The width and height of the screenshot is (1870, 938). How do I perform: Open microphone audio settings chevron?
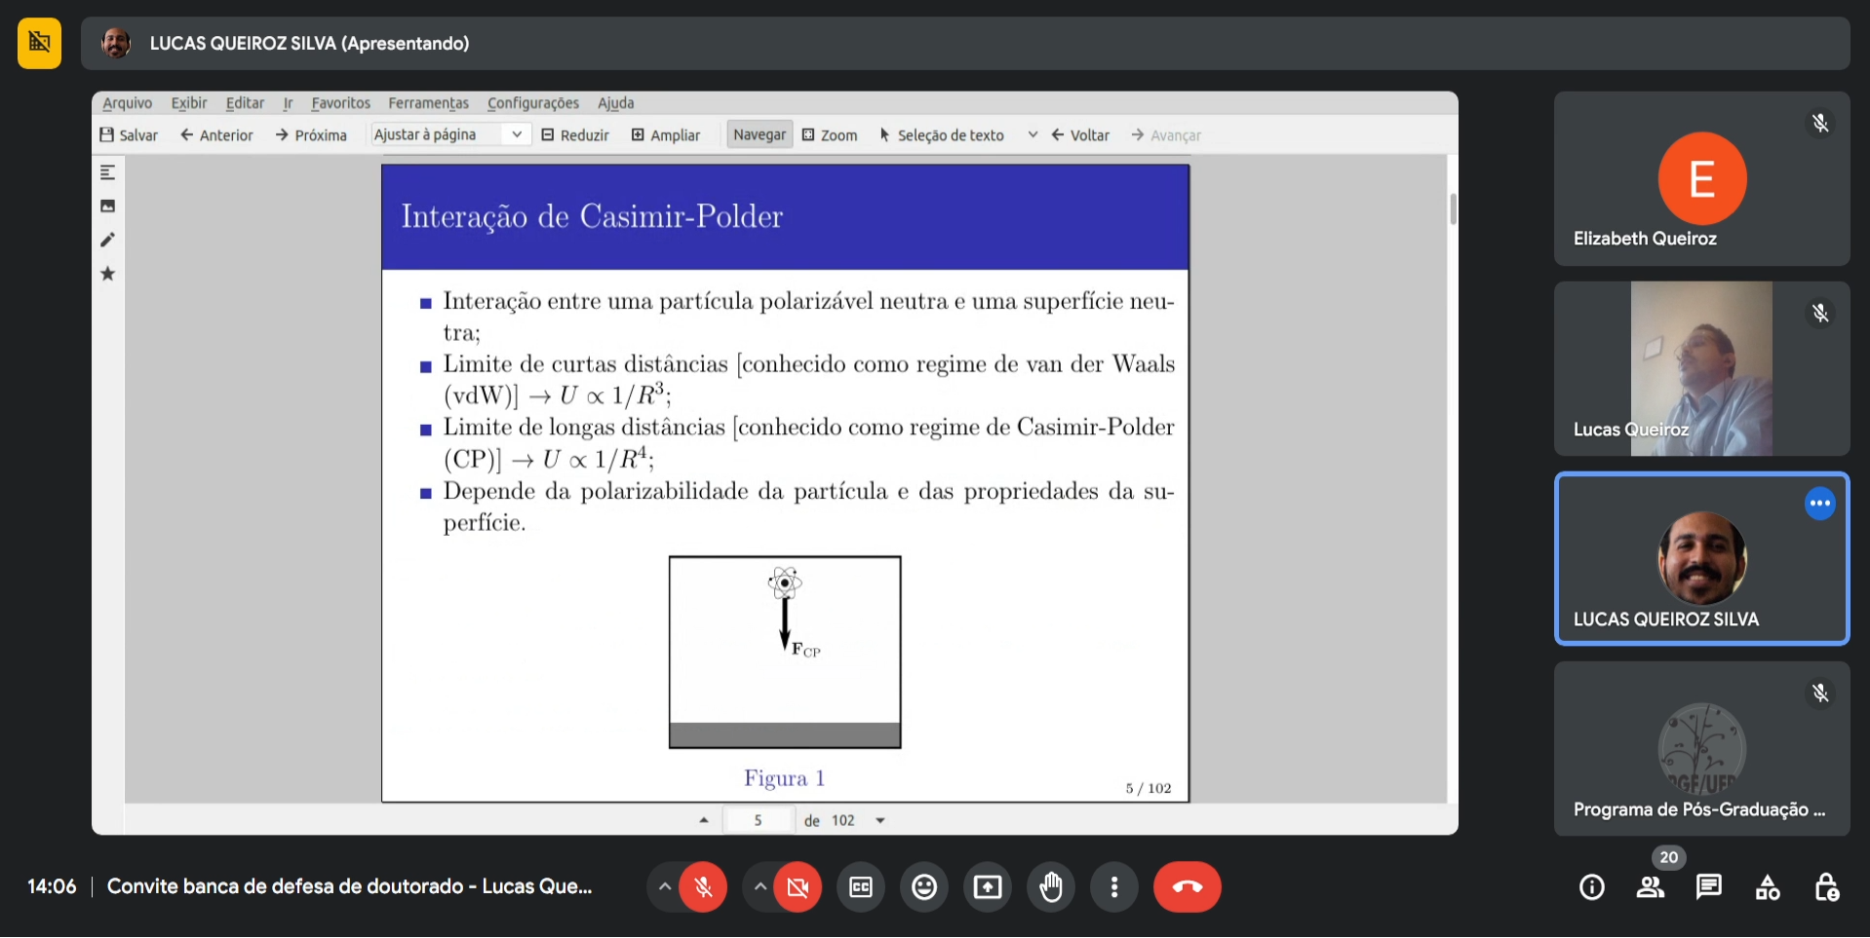click(x=664, y=887)
